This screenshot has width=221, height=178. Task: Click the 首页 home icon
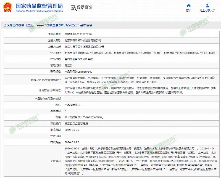pyautogui.click(x=189, y=6)
